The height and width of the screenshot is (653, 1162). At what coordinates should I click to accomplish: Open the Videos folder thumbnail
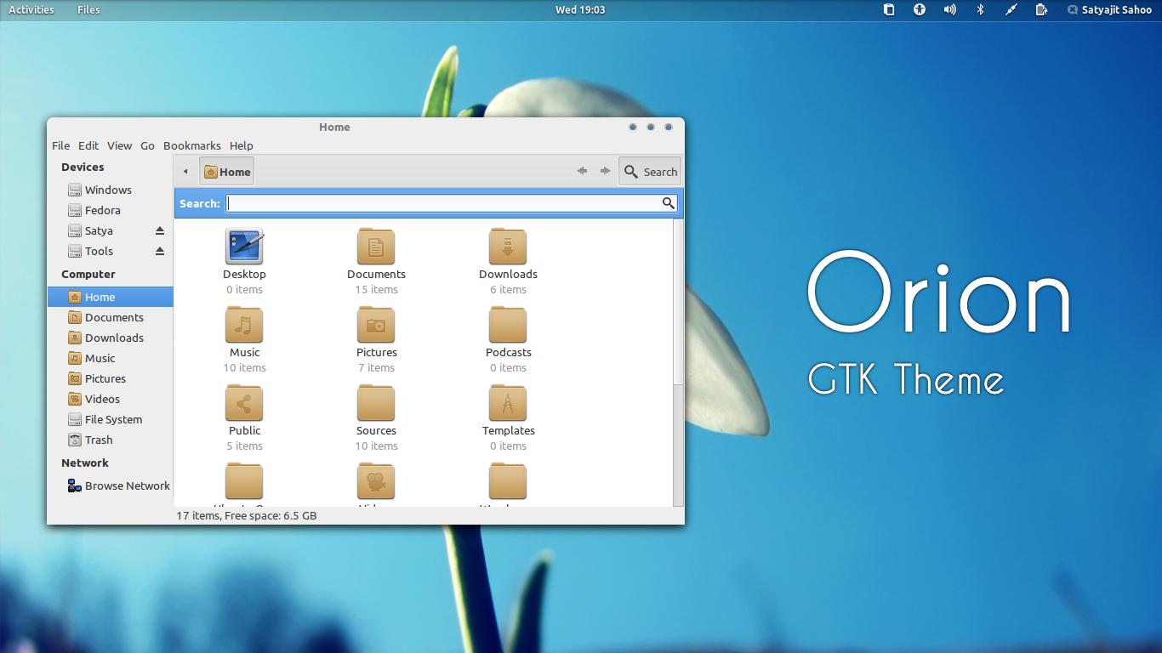click(x=376, y=480)
